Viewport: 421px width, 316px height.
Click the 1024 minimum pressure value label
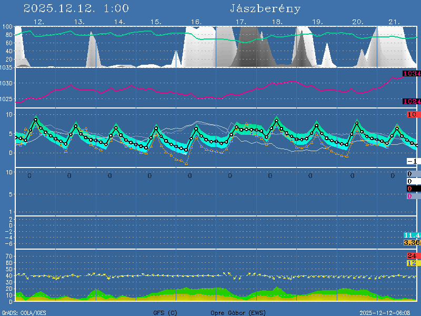(x=411, y=102)
